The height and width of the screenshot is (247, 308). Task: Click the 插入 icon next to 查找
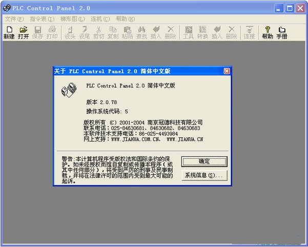[156, 33]
